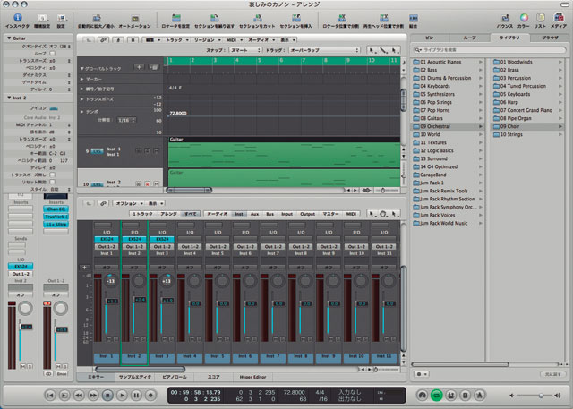This screenshot has width=573, height=409.
Task: Open the Inspector (インスペクタ) toolbar icon
Action: pos(18,18)
